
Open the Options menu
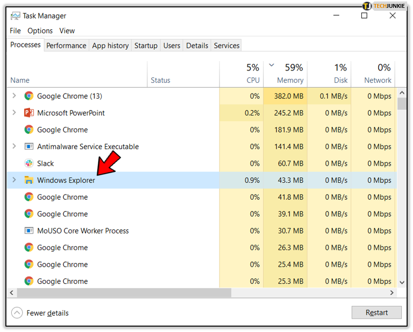pyautogui.click(x=40, y=31)
